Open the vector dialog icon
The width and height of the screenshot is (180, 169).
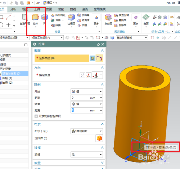(89, 75)
